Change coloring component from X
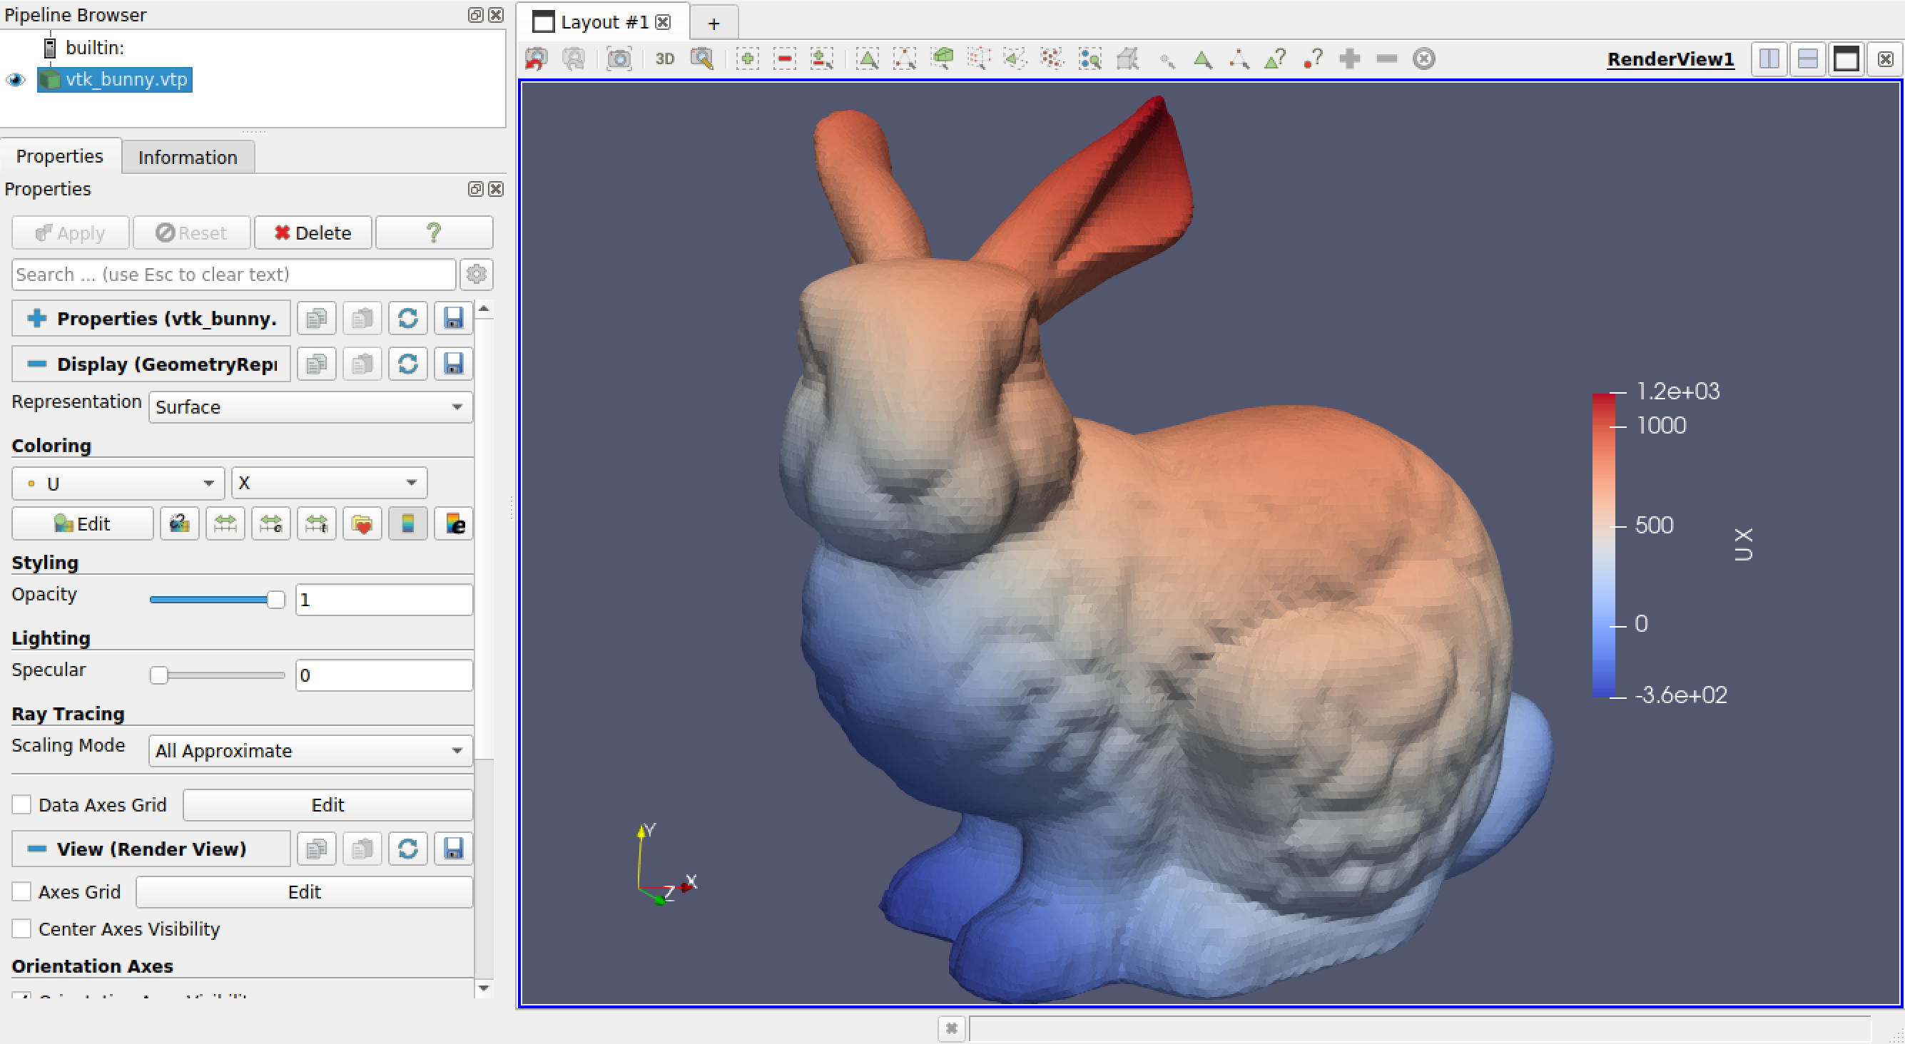 [328, 482]
